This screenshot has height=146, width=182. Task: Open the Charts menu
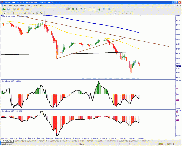tap(22, 6)
